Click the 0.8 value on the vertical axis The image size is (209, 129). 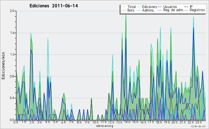click(12, 76)
